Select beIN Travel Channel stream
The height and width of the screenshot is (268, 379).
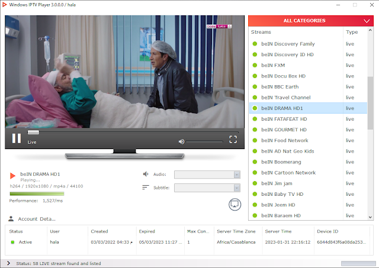tap(308, 98)
